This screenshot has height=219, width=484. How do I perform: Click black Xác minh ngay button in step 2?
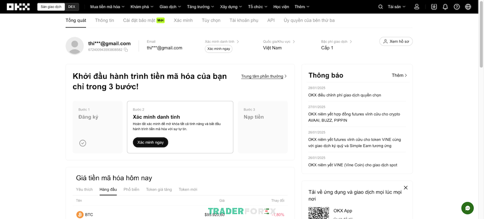click(x=151, y=142)
